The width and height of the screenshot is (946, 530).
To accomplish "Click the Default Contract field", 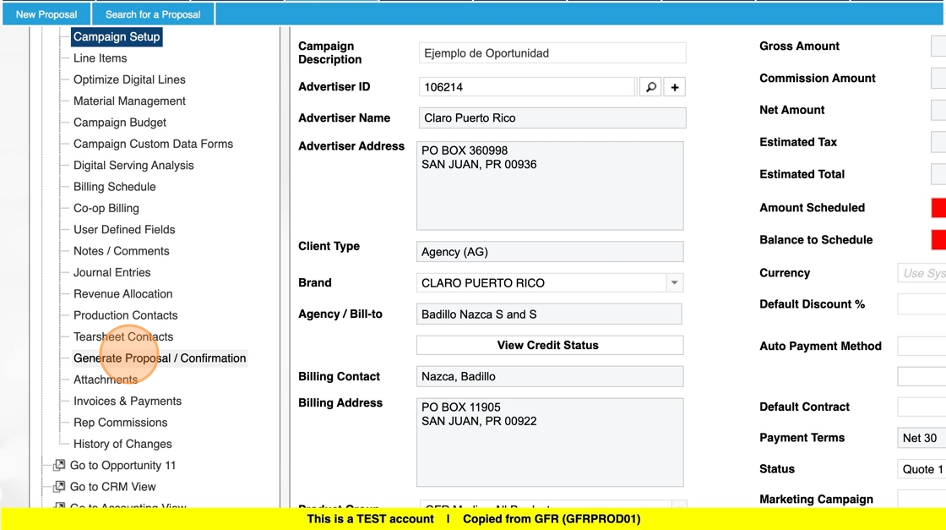I will [922, 407].
